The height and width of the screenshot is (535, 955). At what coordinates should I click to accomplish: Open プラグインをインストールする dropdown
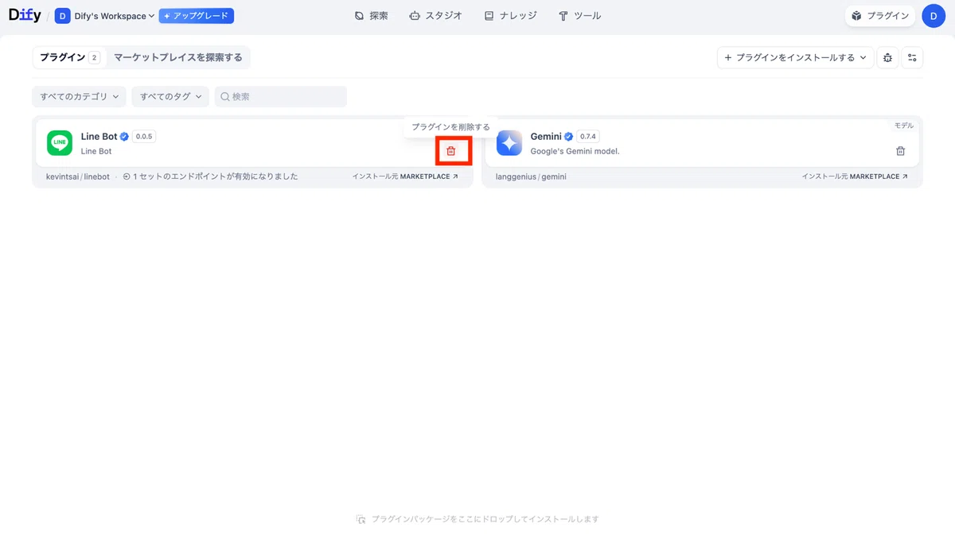(795, 57)
